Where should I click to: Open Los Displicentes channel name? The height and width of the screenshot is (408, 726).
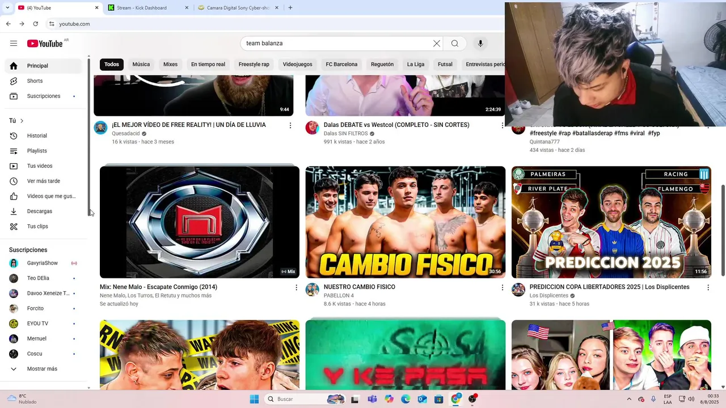pos(549,296)
